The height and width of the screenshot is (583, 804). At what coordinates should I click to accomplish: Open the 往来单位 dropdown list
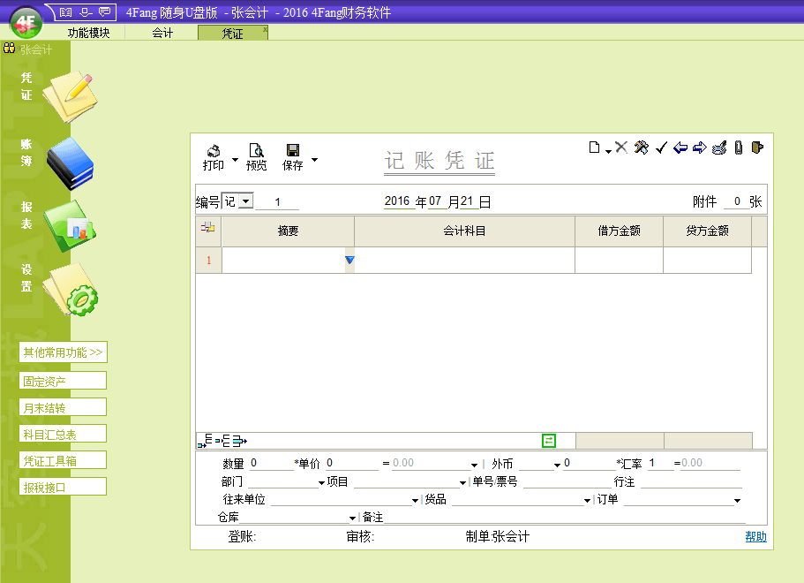tap(415, 501)
